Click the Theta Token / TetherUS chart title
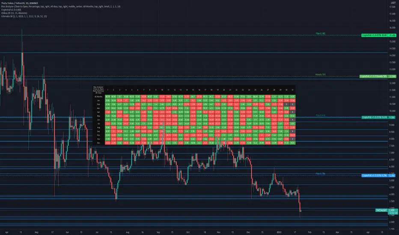 pyautogui.click(x=20, y=3)
